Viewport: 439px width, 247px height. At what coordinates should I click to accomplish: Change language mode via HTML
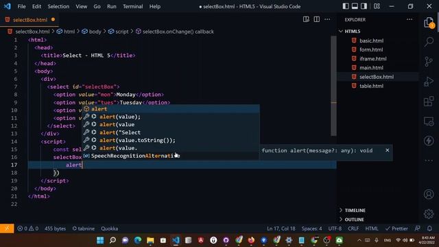coord(372,228)
